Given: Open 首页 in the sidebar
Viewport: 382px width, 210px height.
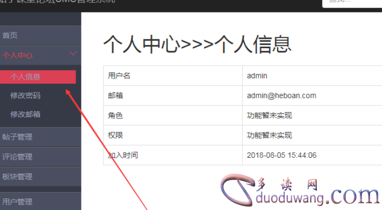Looking at the screenshot, I should tap(10, 35).
